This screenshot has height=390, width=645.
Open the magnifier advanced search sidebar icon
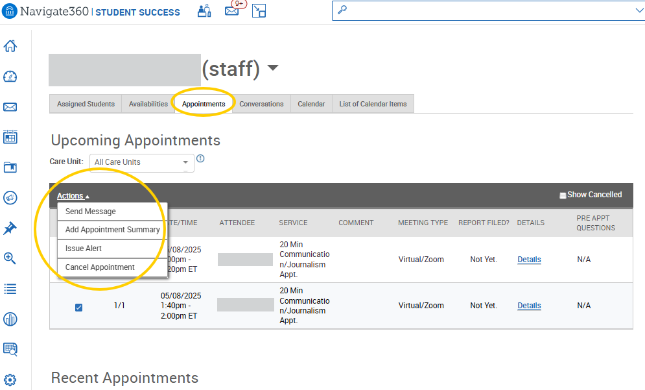[10, 258]
